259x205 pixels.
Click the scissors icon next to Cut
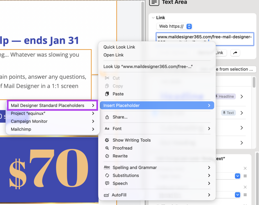tap(107, 78)
